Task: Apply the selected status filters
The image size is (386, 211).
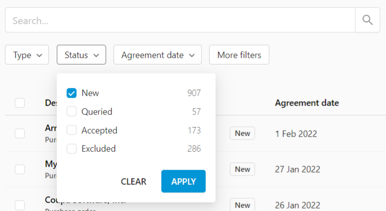Action: click(x=184, y=181)
